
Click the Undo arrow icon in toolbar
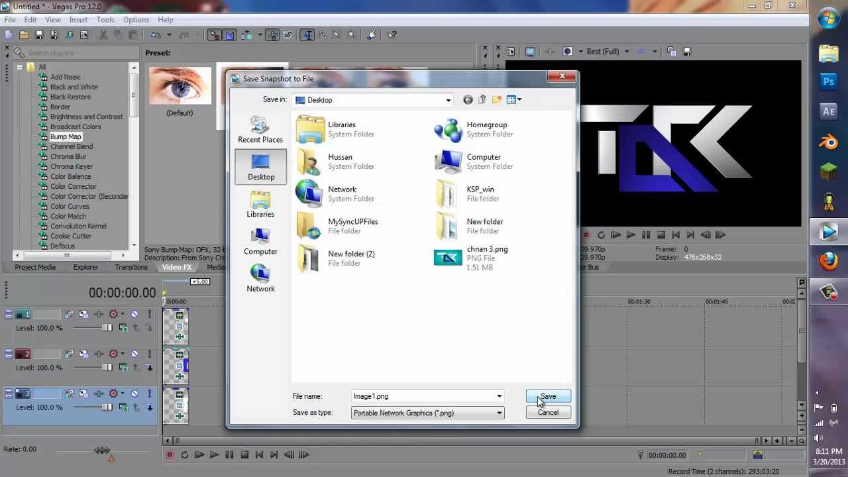156,34
